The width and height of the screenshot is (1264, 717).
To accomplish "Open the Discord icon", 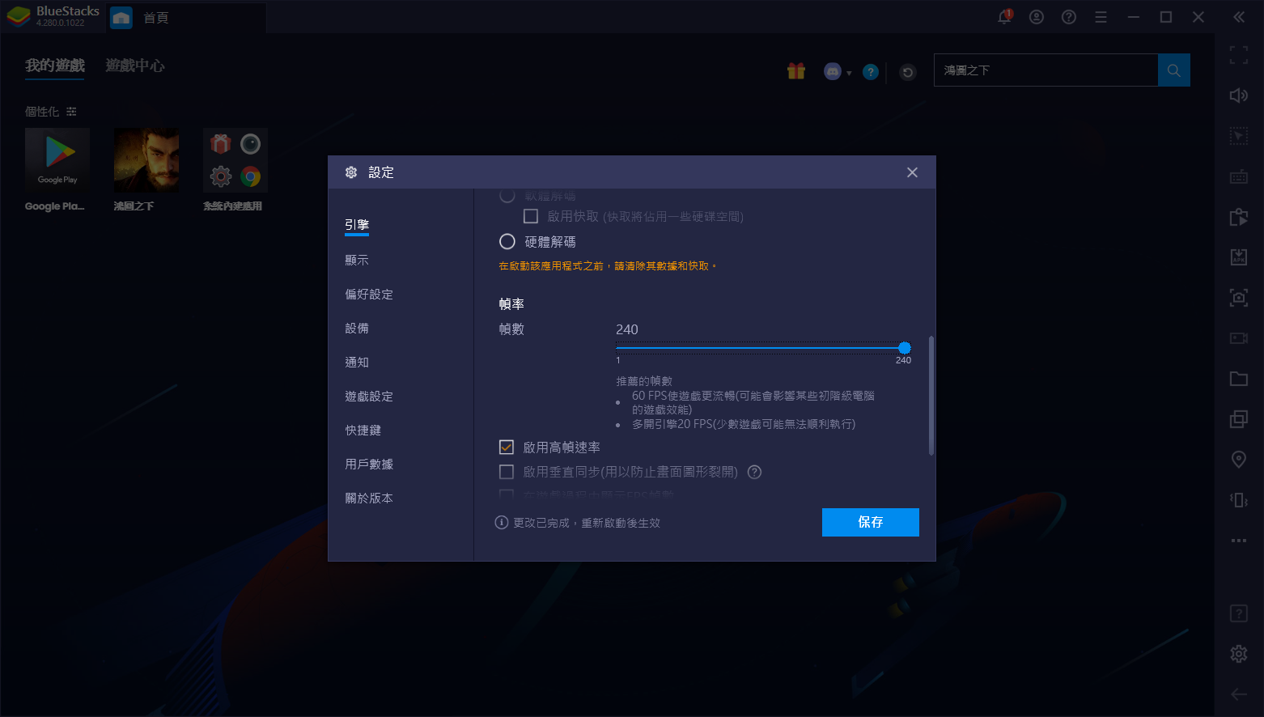I will (x=833, y=71).
